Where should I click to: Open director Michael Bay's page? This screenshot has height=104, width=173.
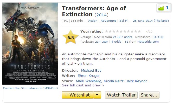pyautogui.click(x=91, y=70)
